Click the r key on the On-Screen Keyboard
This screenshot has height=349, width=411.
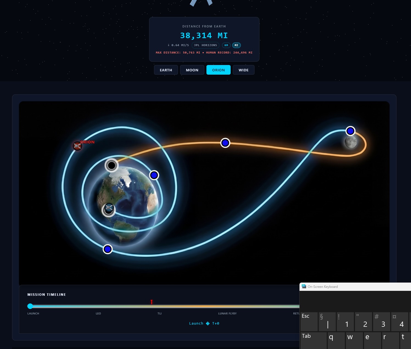pyautogui.click(x=391, y=341)
